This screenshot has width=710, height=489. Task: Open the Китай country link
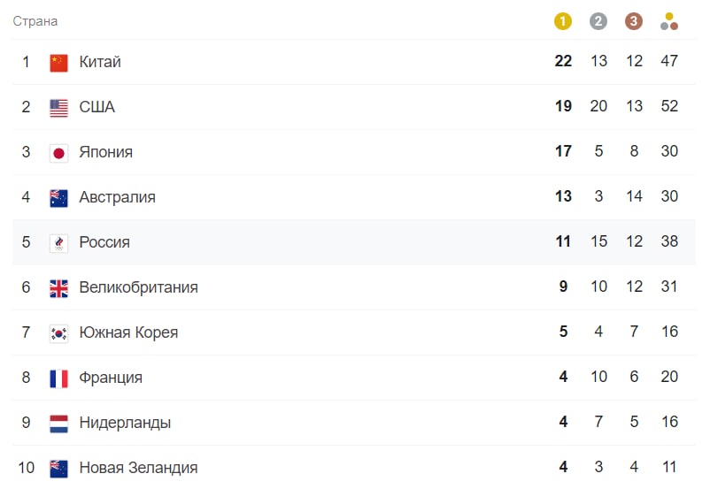tap(100, 62)
